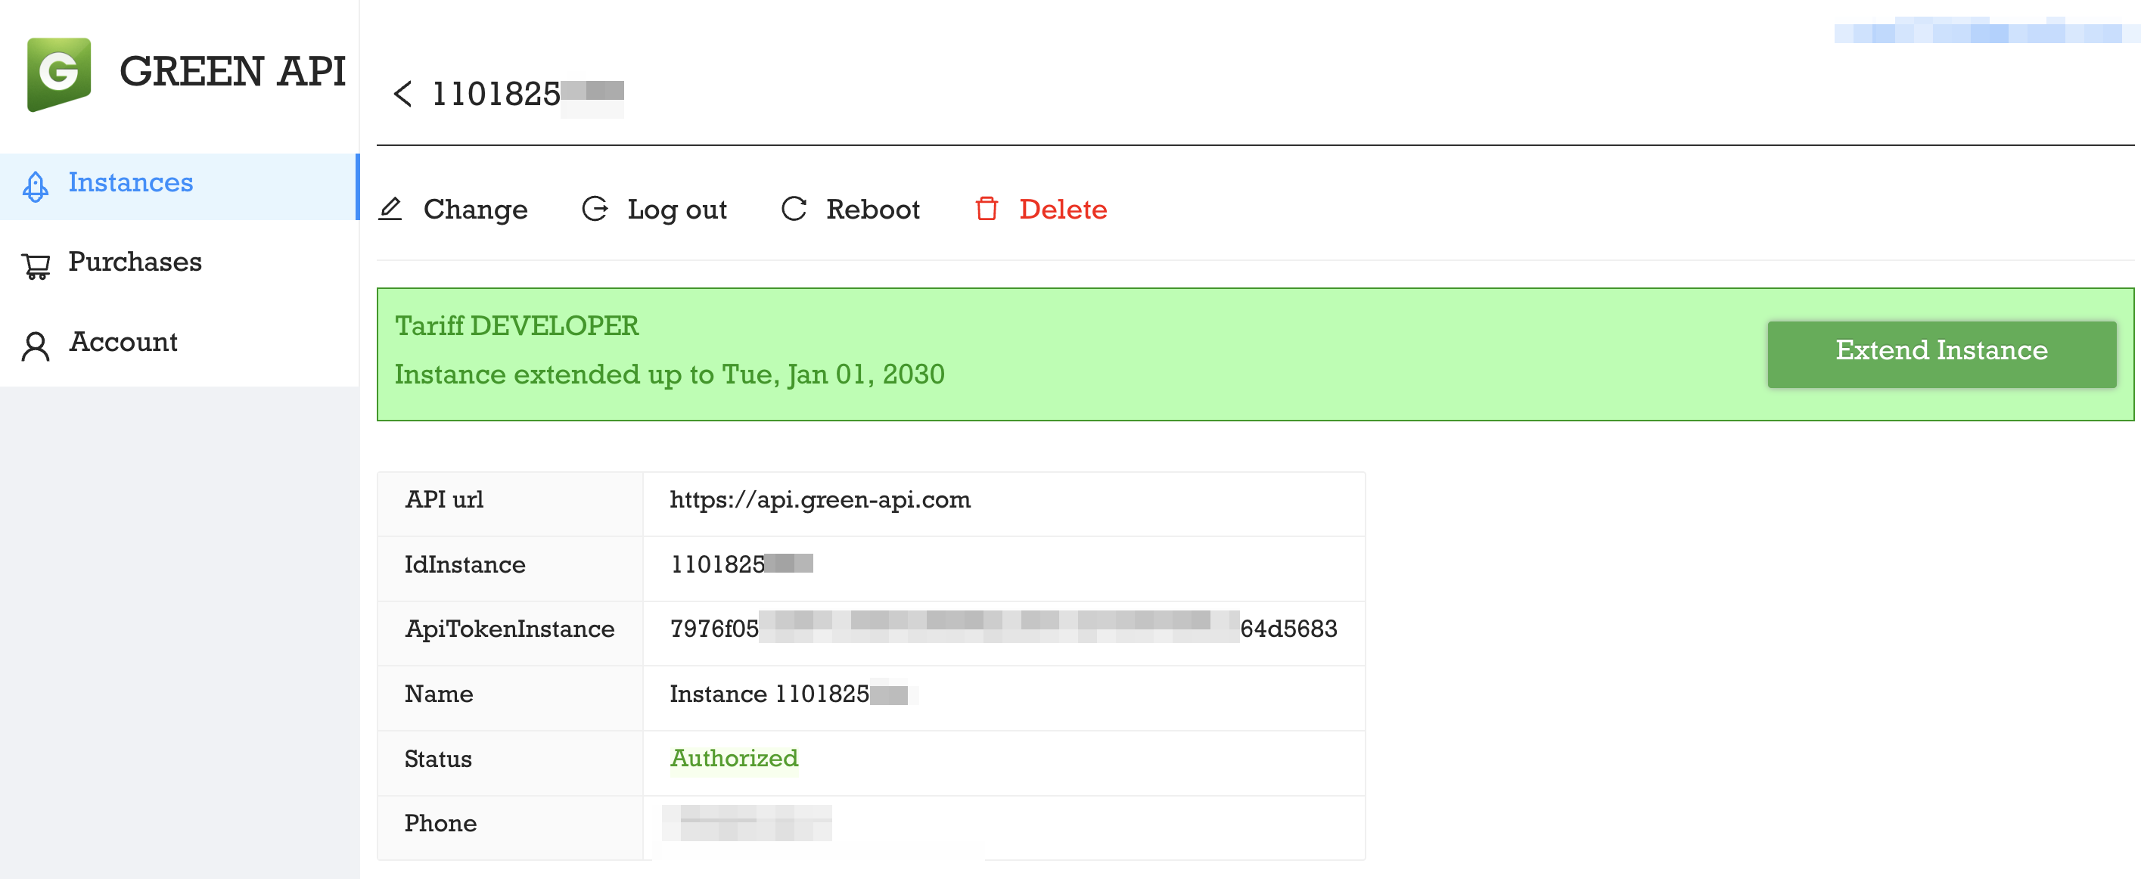2141x879 pixels.
Task: Open the Purchases sidebar section
Action: tap(179, 265)
